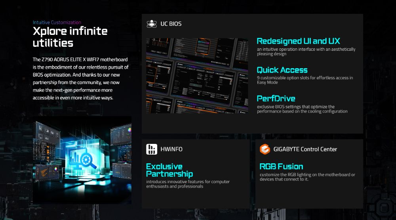Click the HWiNFO logo icon
This screenshot has width=396, height=220.
152,149
